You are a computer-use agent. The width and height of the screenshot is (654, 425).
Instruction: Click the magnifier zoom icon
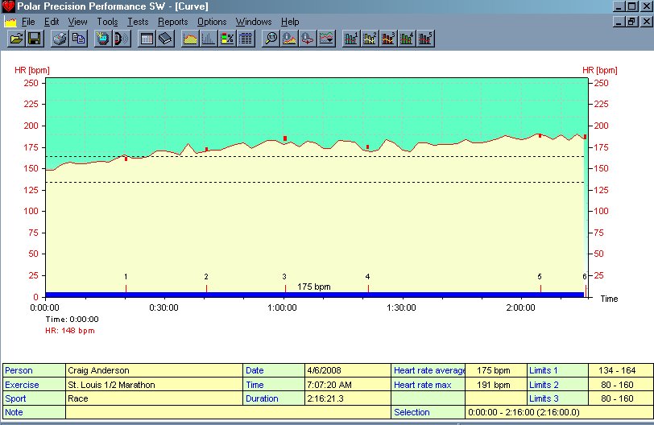pyautogui.click(x=271, y=39)
